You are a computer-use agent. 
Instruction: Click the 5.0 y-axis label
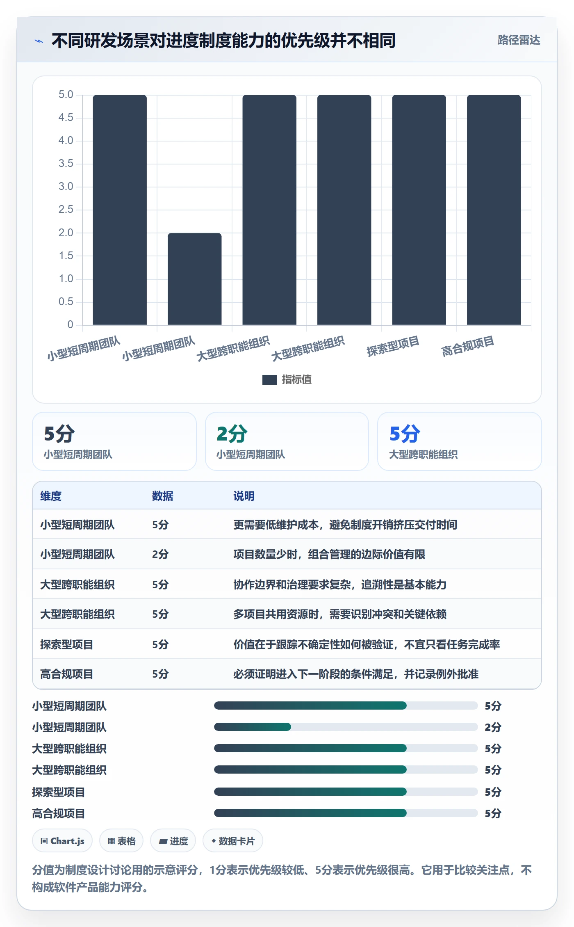(66, 95)
